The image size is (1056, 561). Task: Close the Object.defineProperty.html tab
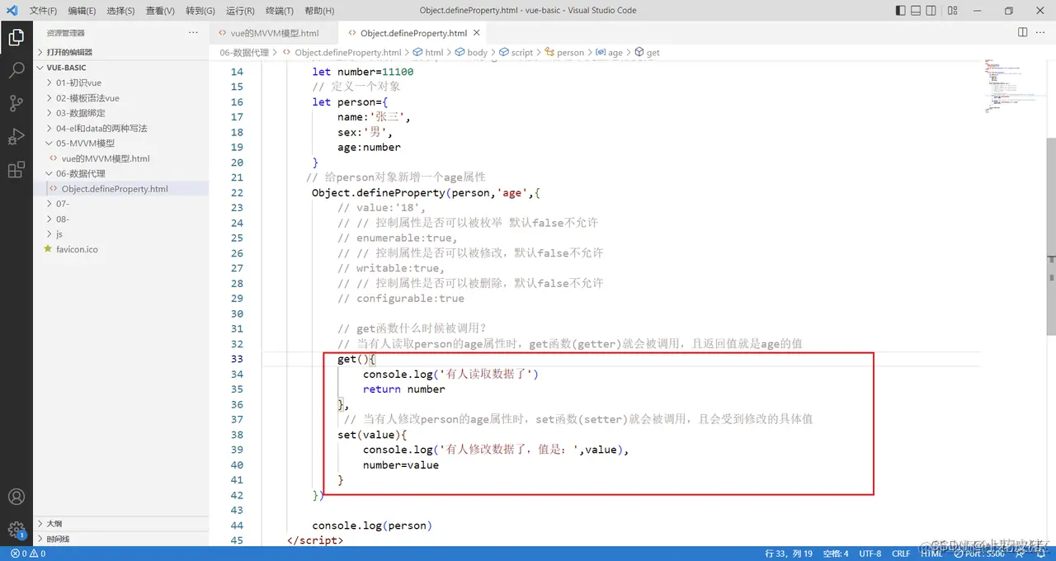click(x=478, y=33)
